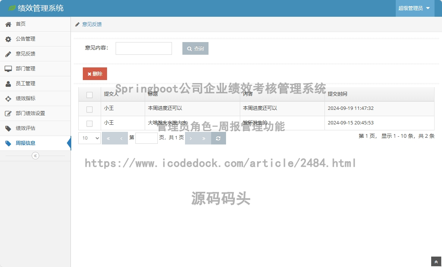442x267 pixels.
Task: Click the scroll-to-top arrow icon
Action: pyautogui.click(x=436, y=262)
